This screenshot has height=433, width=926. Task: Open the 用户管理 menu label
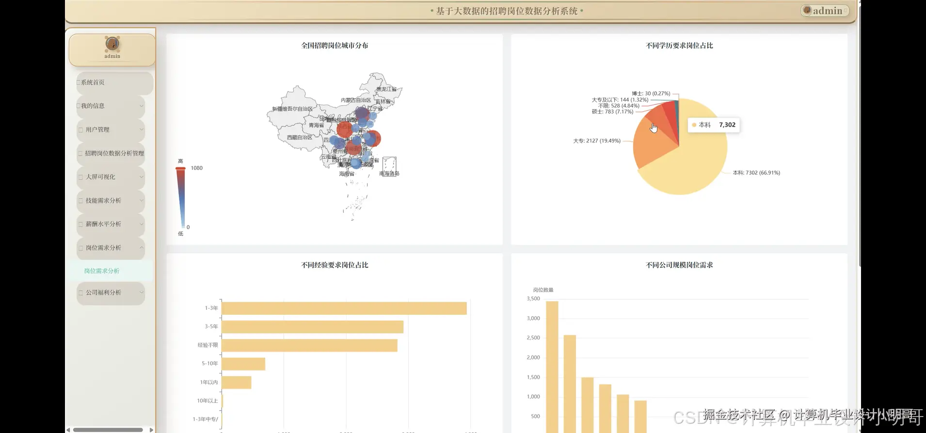97,130
